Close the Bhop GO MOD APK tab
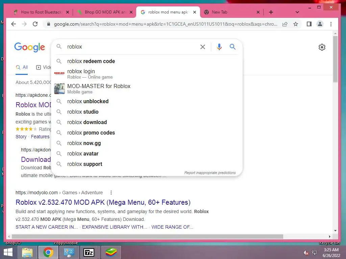The height and width of the screenshot is (259, 346). [131, 12]
